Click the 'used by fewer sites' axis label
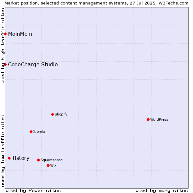This screenshot has height=193, width=193. pyautogui.click(x=33, y=191)
